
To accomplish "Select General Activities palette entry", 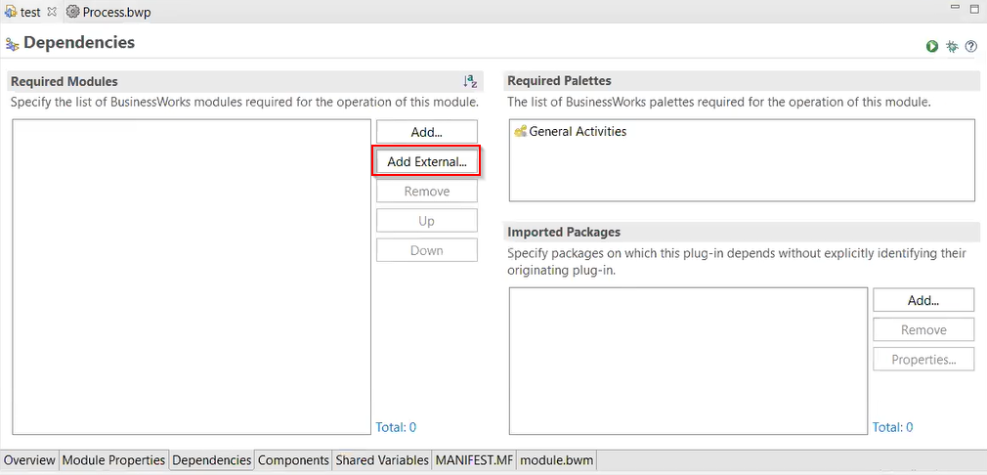I will tap(577, 131).
